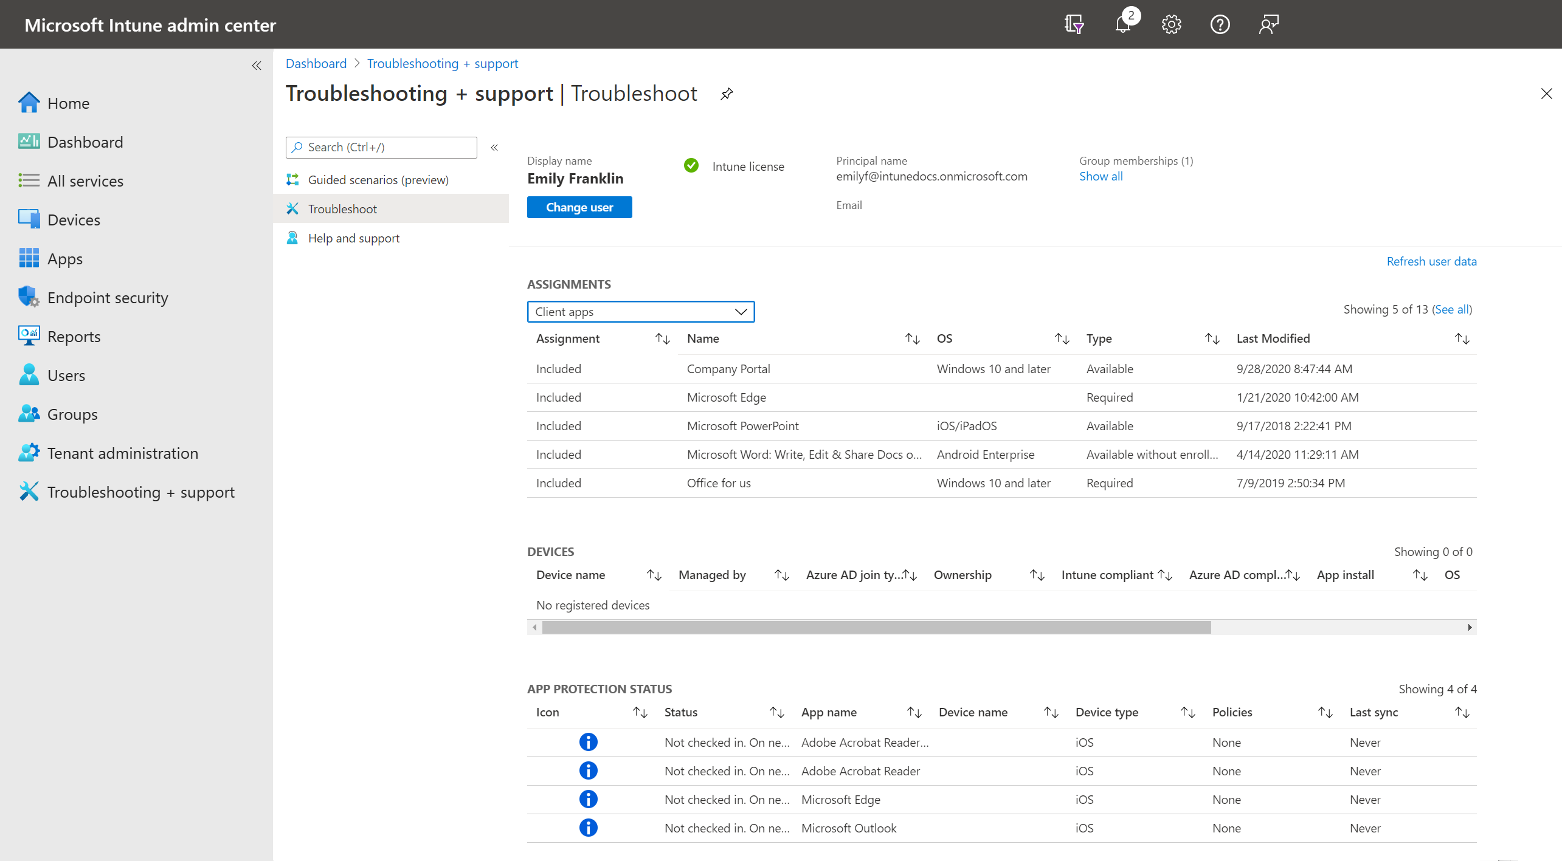Click right arrow of devices scrollbar

(x=1470, y=628)
